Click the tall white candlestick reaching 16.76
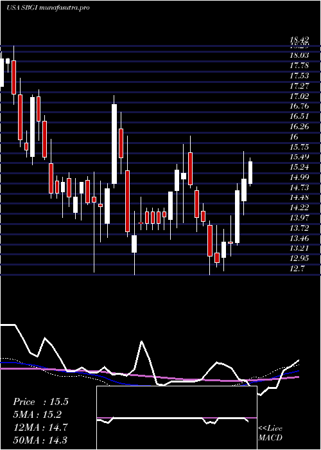This screenshot has width=321, height=450. [114, 144]
